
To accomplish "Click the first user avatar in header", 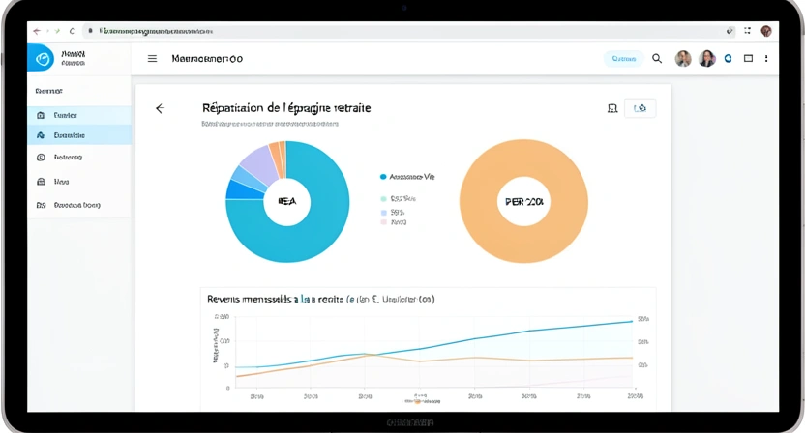I will 683,59.
